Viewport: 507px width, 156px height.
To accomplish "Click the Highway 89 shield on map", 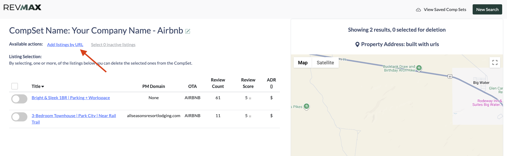I will (x=450, y=77).
